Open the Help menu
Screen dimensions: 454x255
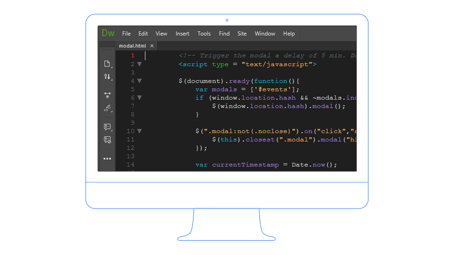(x=289, y=34)
